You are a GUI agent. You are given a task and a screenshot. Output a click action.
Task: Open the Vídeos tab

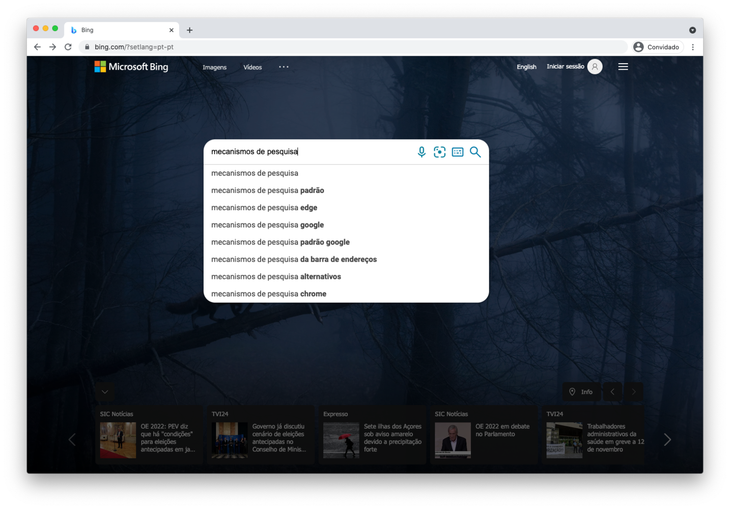[x=252, y=67]
